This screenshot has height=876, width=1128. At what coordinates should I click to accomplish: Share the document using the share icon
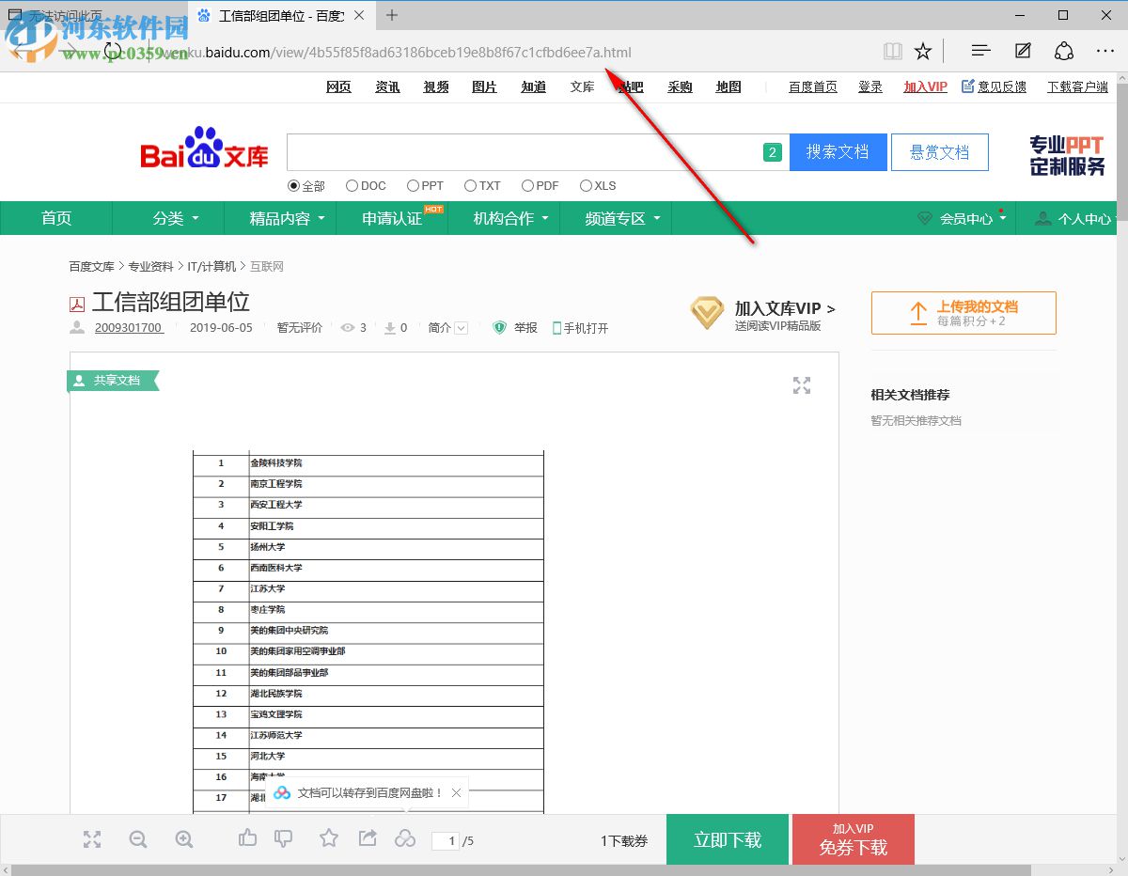(x=367, y=837)
